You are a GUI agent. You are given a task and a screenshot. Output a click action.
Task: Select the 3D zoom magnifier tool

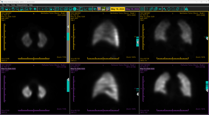(22, 9)
